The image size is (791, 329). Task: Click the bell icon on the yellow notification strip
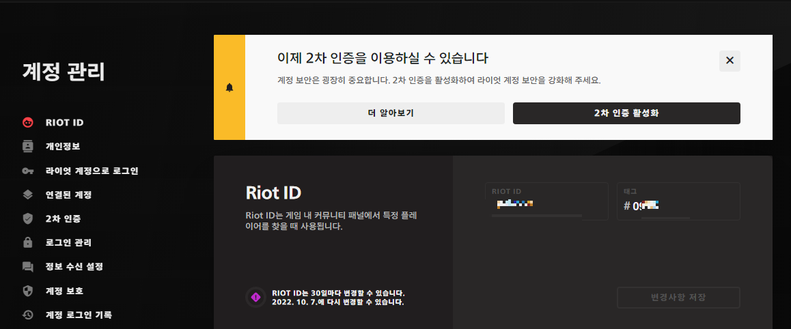[x=230, y=87]
